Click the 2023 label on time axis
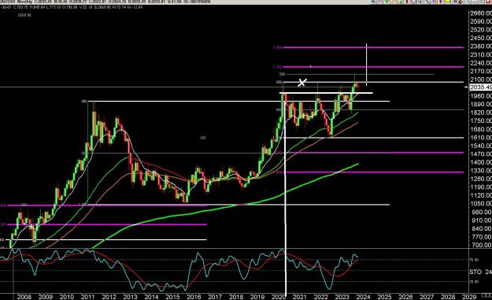 point(342,297)
